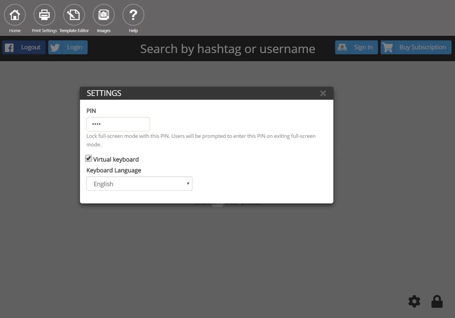Open the Keyboard Language dropdown
This screenshot has width=455, height=318.
pos(139,184)
